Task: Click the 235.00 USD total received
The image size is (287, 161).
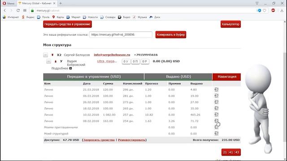Action: pyautogui.click(x=230, y=140)
